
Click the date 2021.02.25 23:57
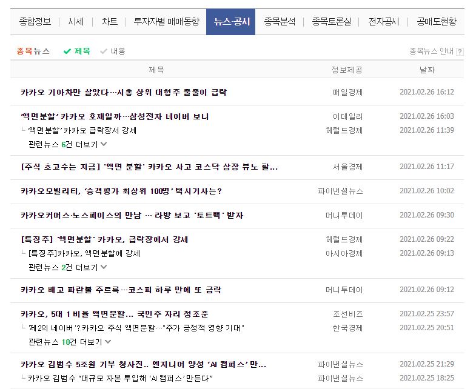(427, 314)
